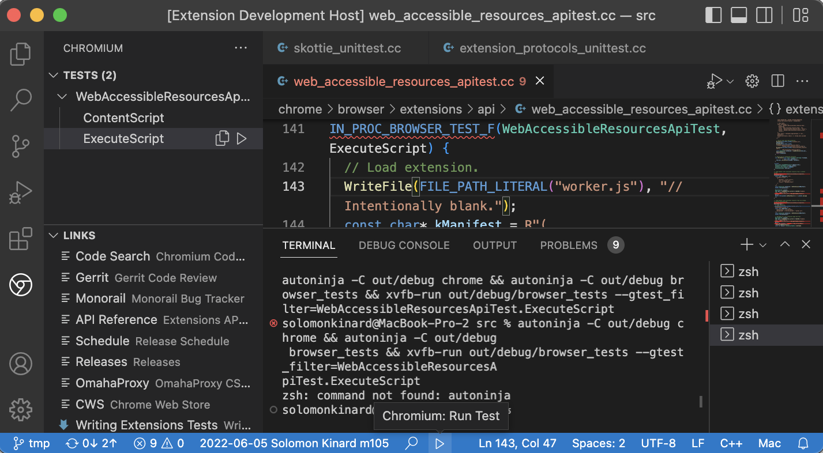Open the editor settings gear icon
The image size is (823, 453).
click(x=752, y=81)
